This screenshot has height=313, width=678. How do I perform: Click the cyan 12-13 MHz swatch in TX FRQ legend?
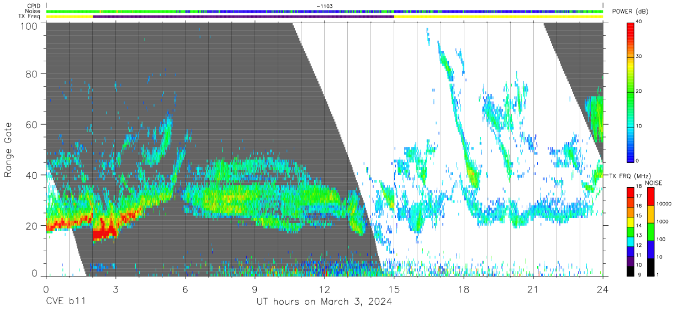[x=631, y=241]
